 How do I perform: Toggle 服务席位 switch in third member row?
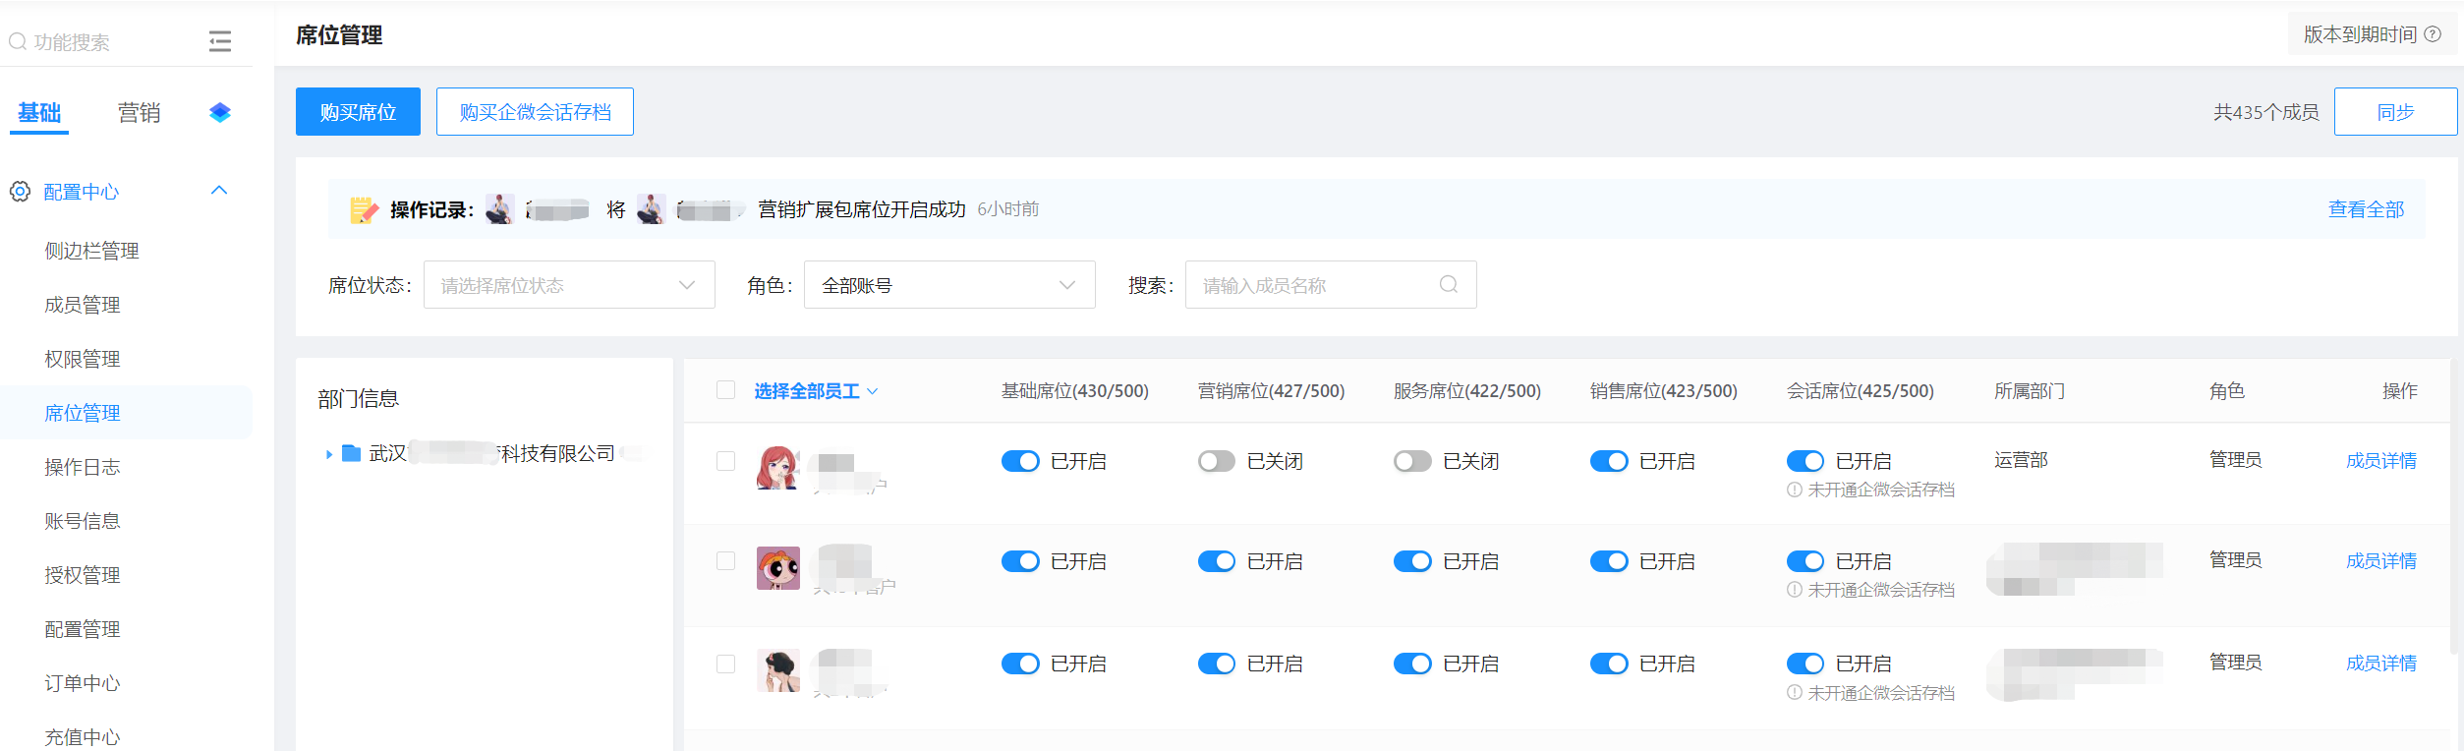coord(1412,664)
